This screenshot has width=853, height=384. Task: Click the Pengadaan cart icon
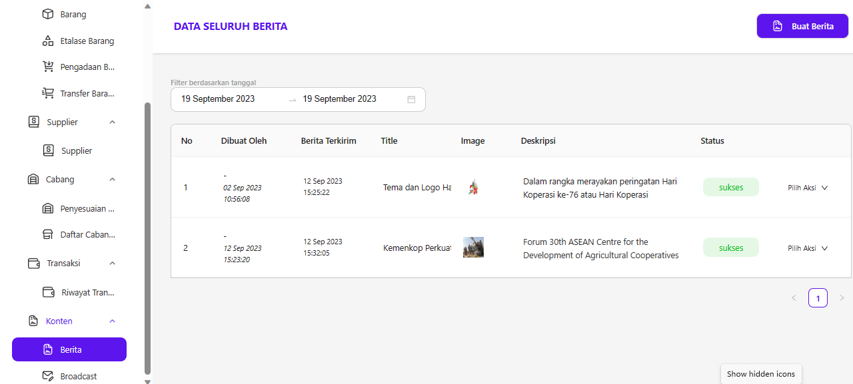[48, 67]
